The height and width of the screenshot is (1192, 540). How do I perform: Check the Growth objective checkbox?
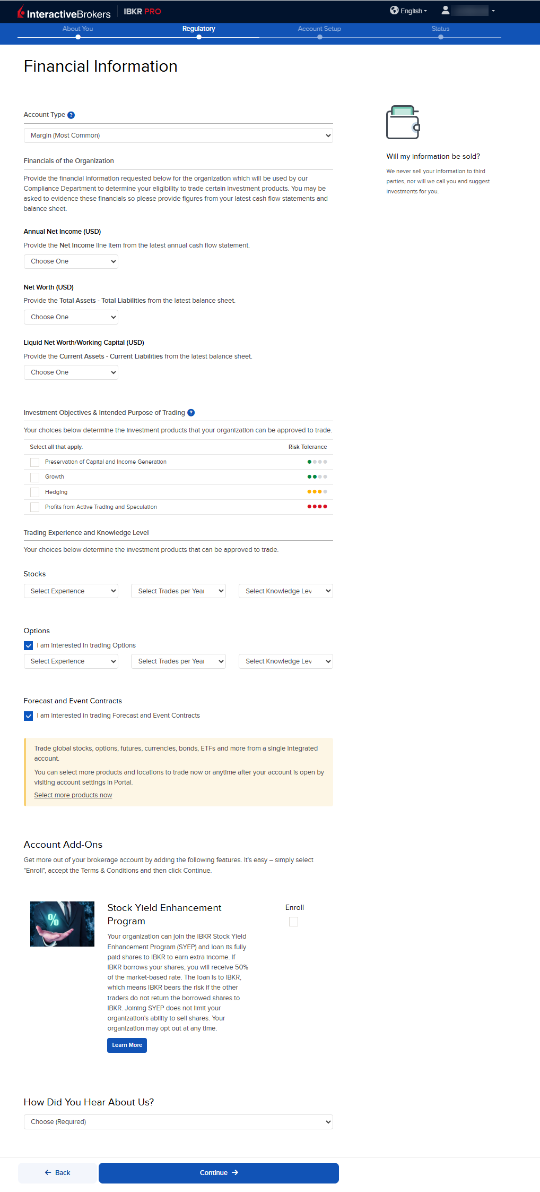coord(35,477)
